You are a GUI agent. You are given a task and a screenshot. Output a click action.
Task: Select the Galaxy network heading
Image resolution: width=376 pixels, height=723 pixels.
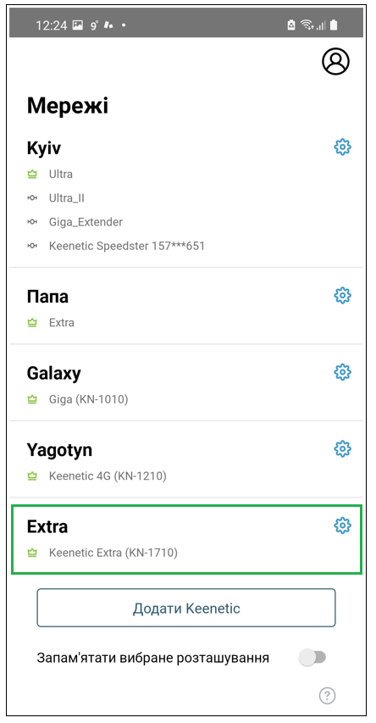tap(54, 373)
